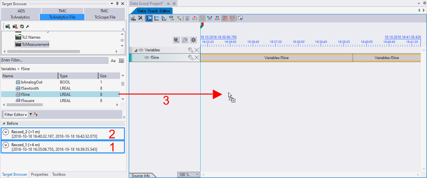Viewport: 427px width, 178px height.
Task: Open the Filter Editor dropdown
Action: pos(16,115)
